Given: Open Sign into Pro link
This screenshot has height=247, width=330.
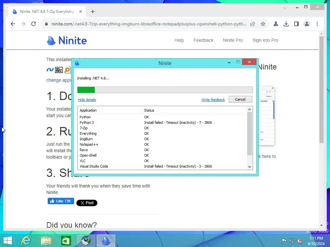Looking at the screenshot, I should click(265, 40).
